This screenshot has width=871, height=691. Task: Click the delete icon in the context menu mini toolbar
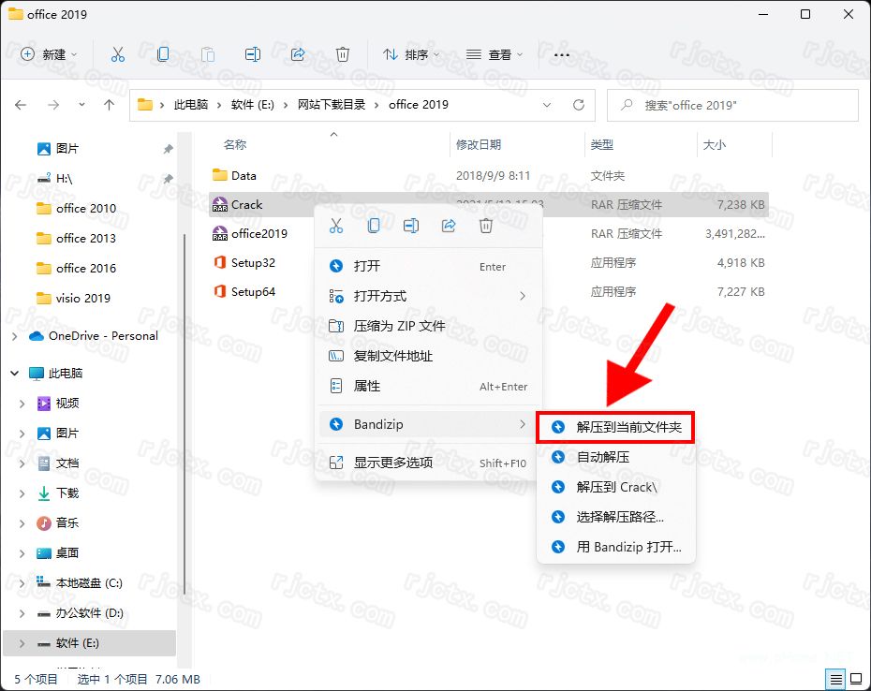click(x=486, y=225)
